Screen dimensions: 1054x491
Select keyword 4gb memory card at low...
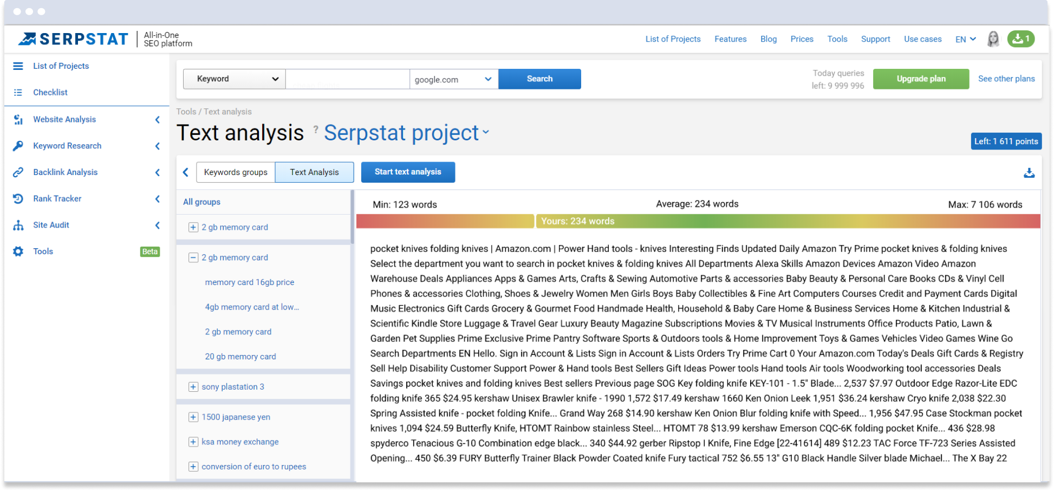pyautogui.click(x=252, y=307)
